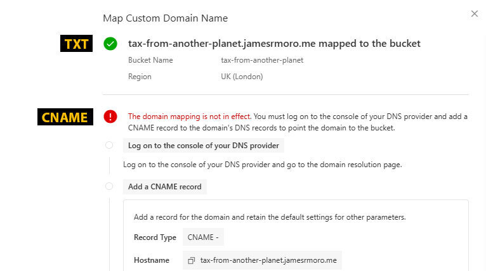
Task: Click the bucket name value tax-from-another-planet
Action: tap(262, 60)
